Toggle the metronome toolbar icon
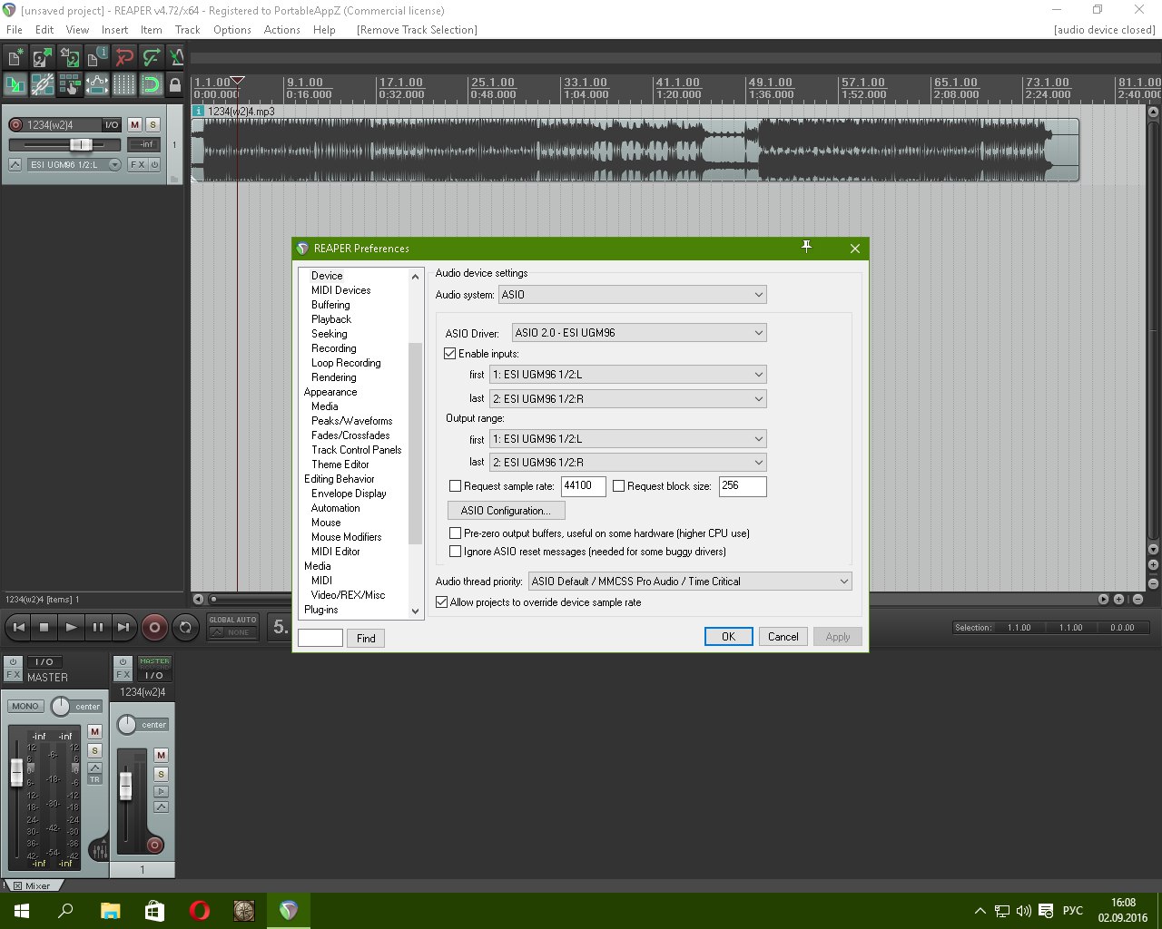Viewport: 1162px width, 929px height. 176,58
